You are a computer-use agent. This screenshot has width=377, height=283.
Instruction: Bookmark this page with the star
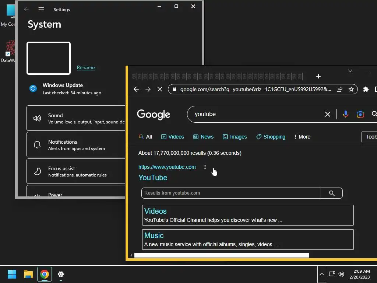point(351,89)
